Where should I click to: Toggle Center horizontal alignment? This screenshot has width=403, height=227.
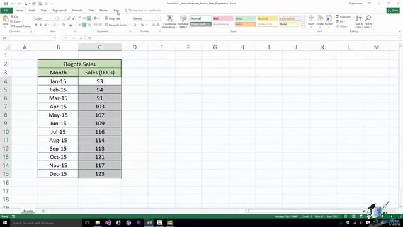click(84, 25)
